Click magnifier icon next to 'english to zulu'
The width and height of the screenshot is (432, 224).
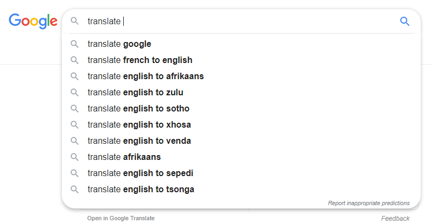point(75,93)
